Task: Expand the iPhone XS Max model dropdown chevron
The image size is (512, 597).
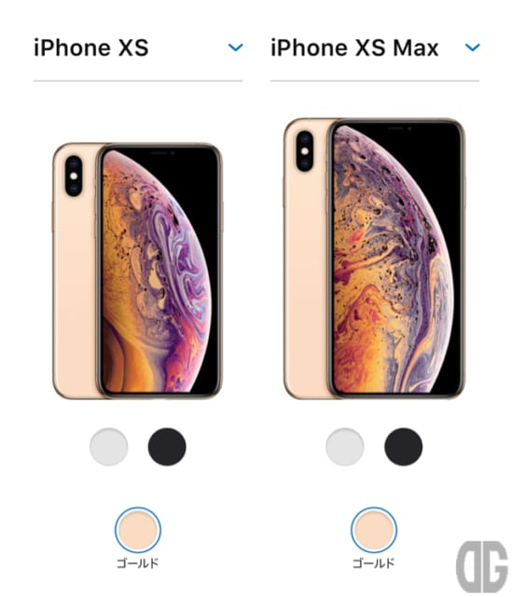Action: point(473,48)
